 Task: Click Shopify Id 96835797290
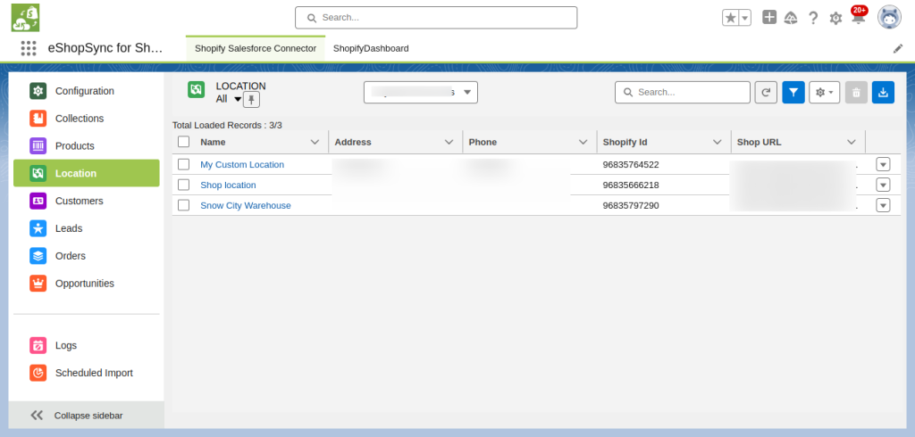tap(631, 205)
